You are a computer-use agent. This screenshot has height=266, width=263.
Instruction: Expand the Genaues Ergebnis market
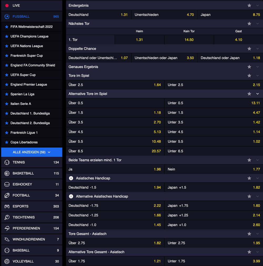click(257, 67)
